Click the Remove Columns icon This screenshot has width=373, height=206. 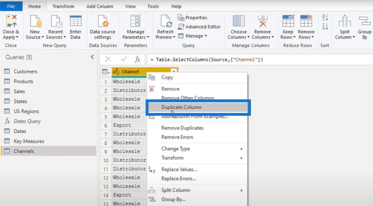tap(262, 21)
